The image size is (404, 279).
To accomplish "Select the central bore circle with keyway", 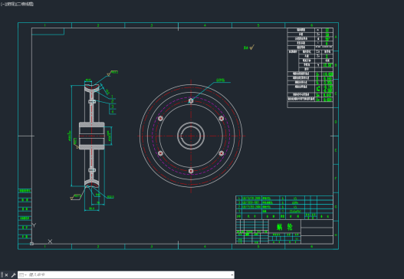I will pyautogui.click(x=191, y=136).
